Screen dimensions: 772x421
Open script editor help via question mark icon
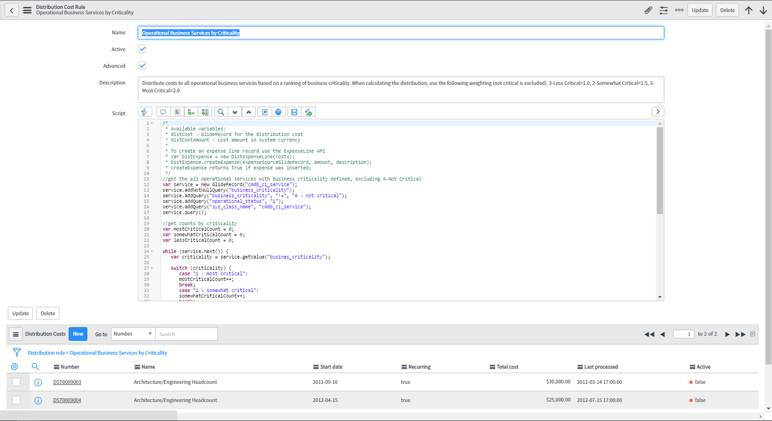point(278,112)
